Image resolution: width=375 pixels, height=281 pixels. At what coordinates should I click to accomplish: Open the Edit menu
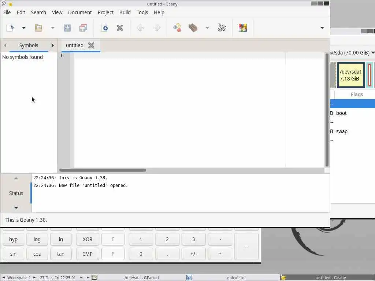[21, 12]
